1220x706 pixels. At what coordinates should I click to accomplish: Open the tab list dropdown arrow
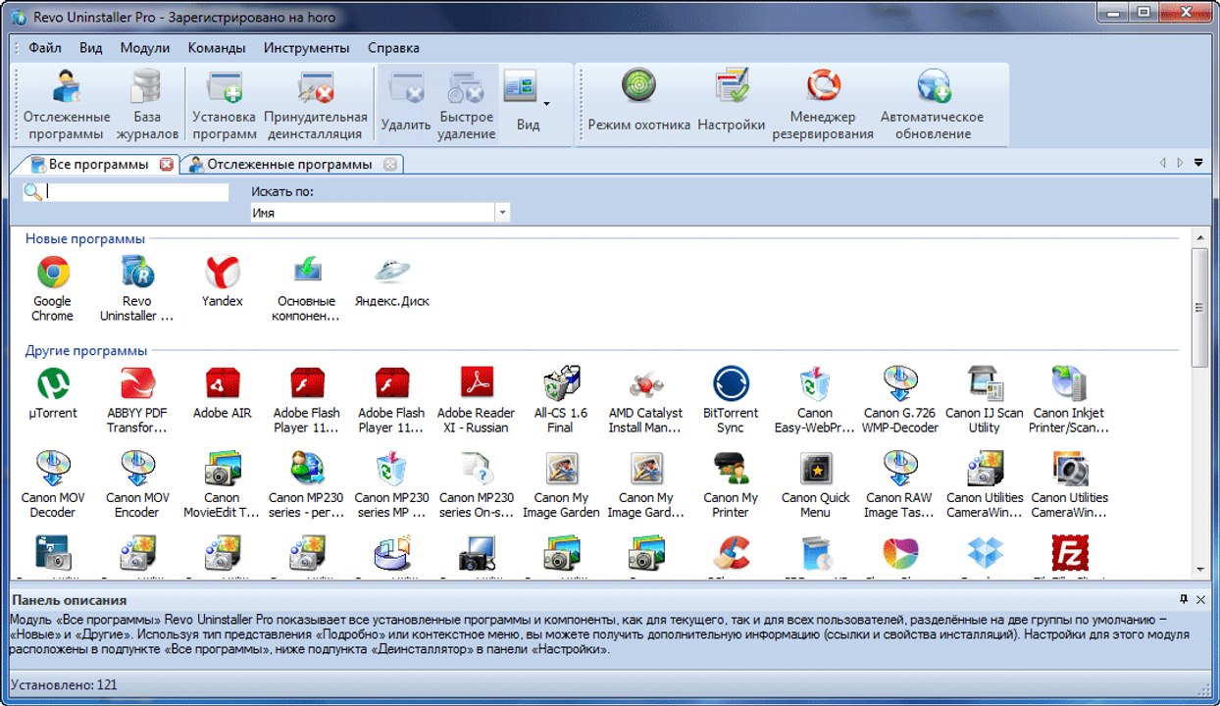click(x=1198, y=163)
